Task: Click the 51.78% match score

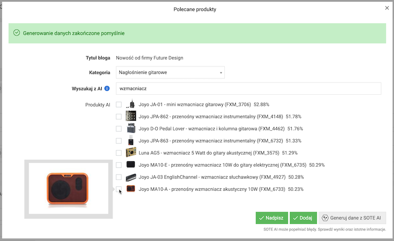Action: pos(294,117)
